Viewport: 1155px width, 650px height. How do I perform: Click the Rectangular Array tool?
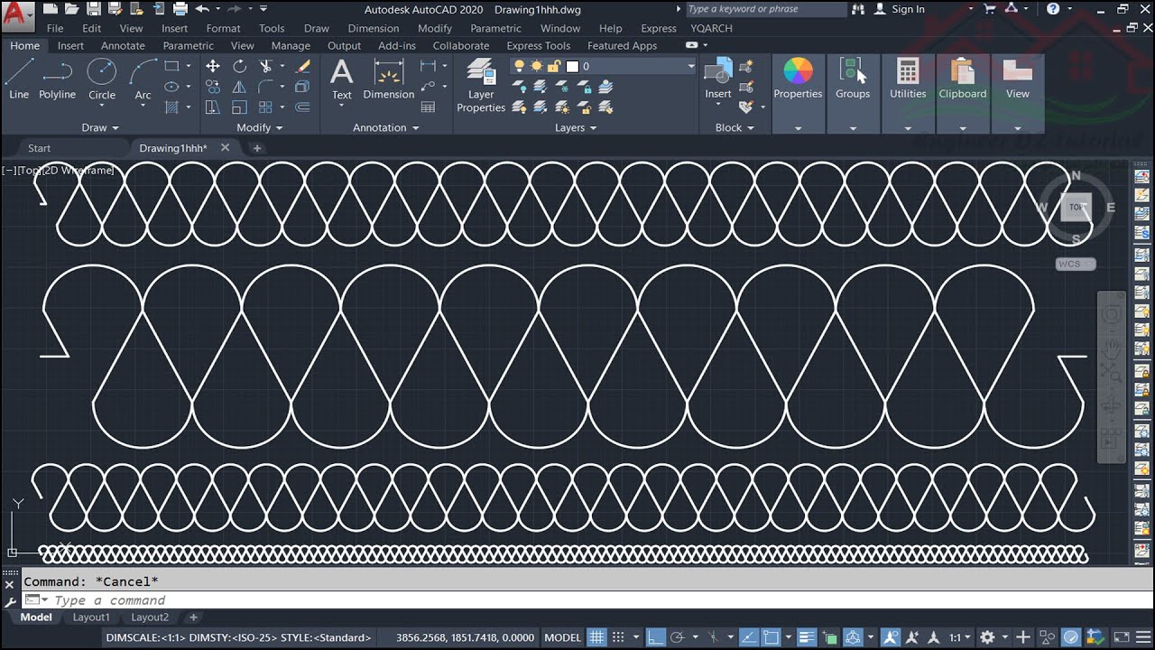pyautogui.click(x=265, y=107)
